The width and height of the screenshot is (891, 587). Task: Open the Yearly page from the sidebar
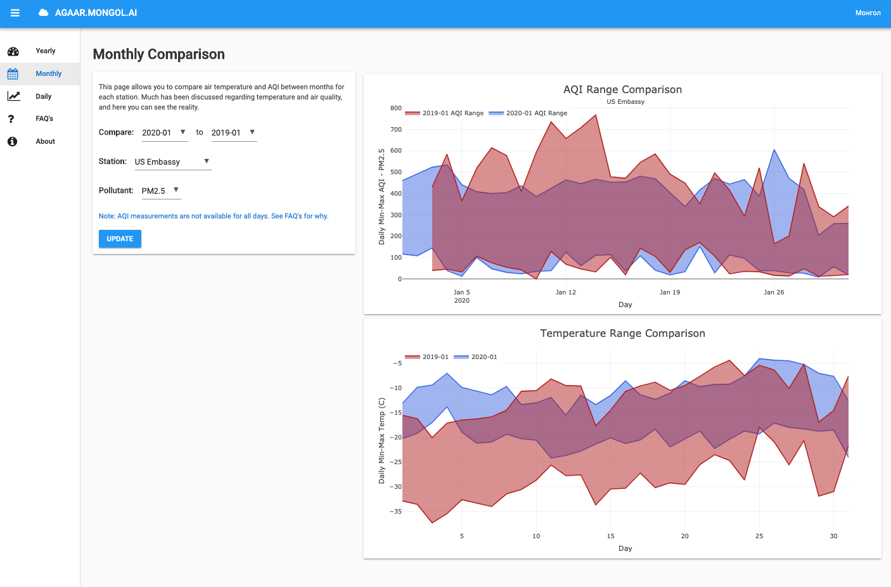pyautogui.click(x=45, y=51)
